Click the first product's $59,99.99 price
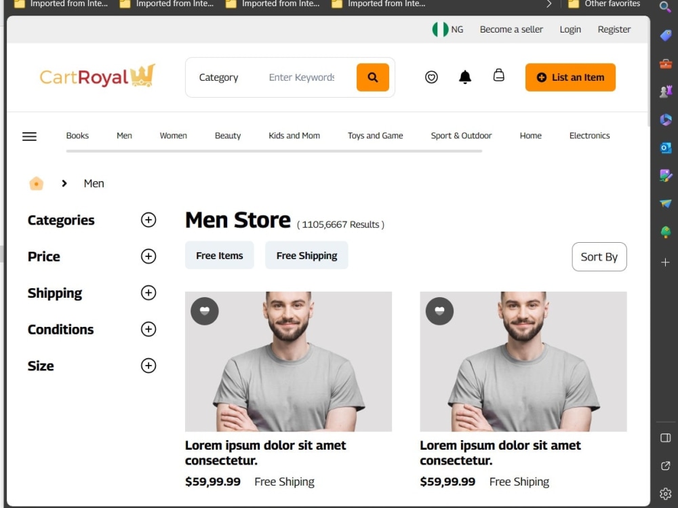Image resolution: width=678 pixels, height=508 pixels. pos(213,482)
